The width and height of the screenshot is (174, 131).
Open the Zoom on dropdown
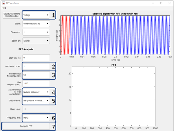pyautogui.click(x=36, y=41)
